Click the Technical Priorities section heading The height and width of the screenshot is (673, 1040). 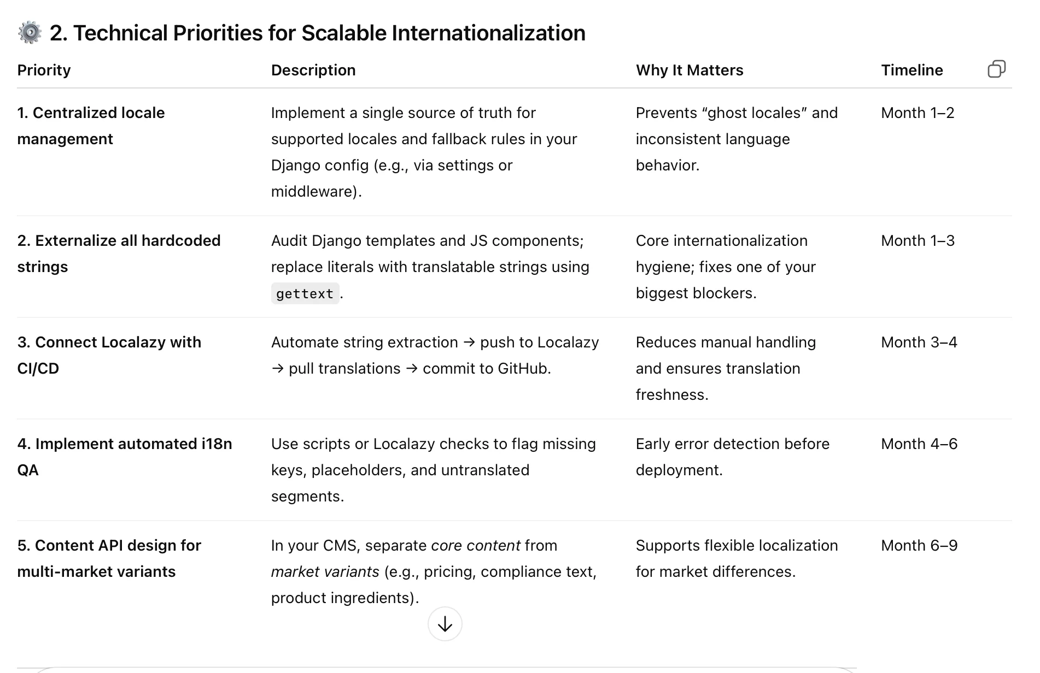(317, 33)
